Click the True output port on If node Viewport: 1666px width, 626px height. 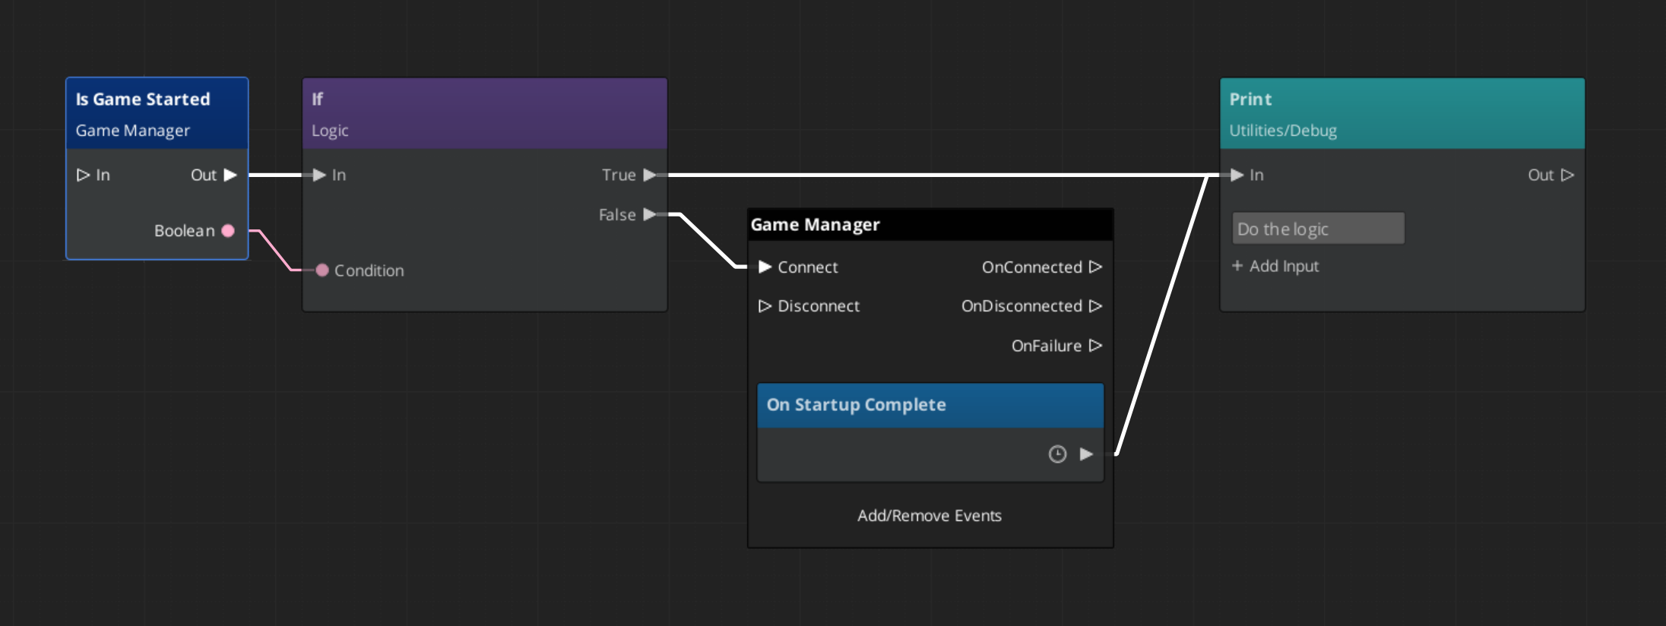click(x=649, y=175)
